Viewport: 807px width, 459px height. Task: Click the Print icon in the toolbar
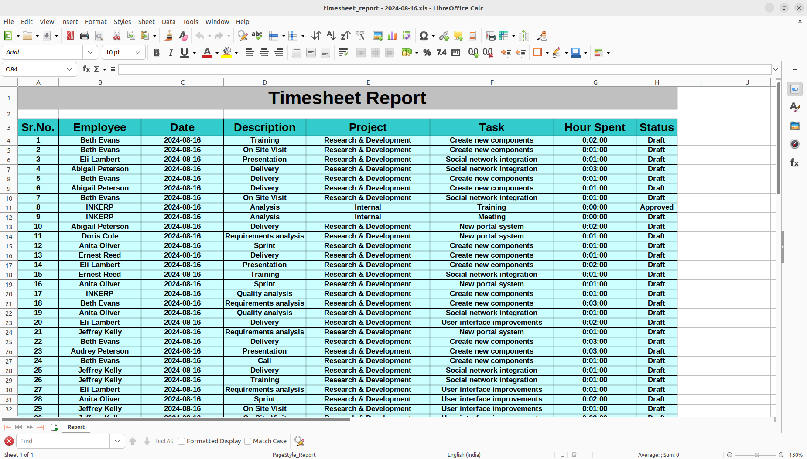(x=85, y=36)
